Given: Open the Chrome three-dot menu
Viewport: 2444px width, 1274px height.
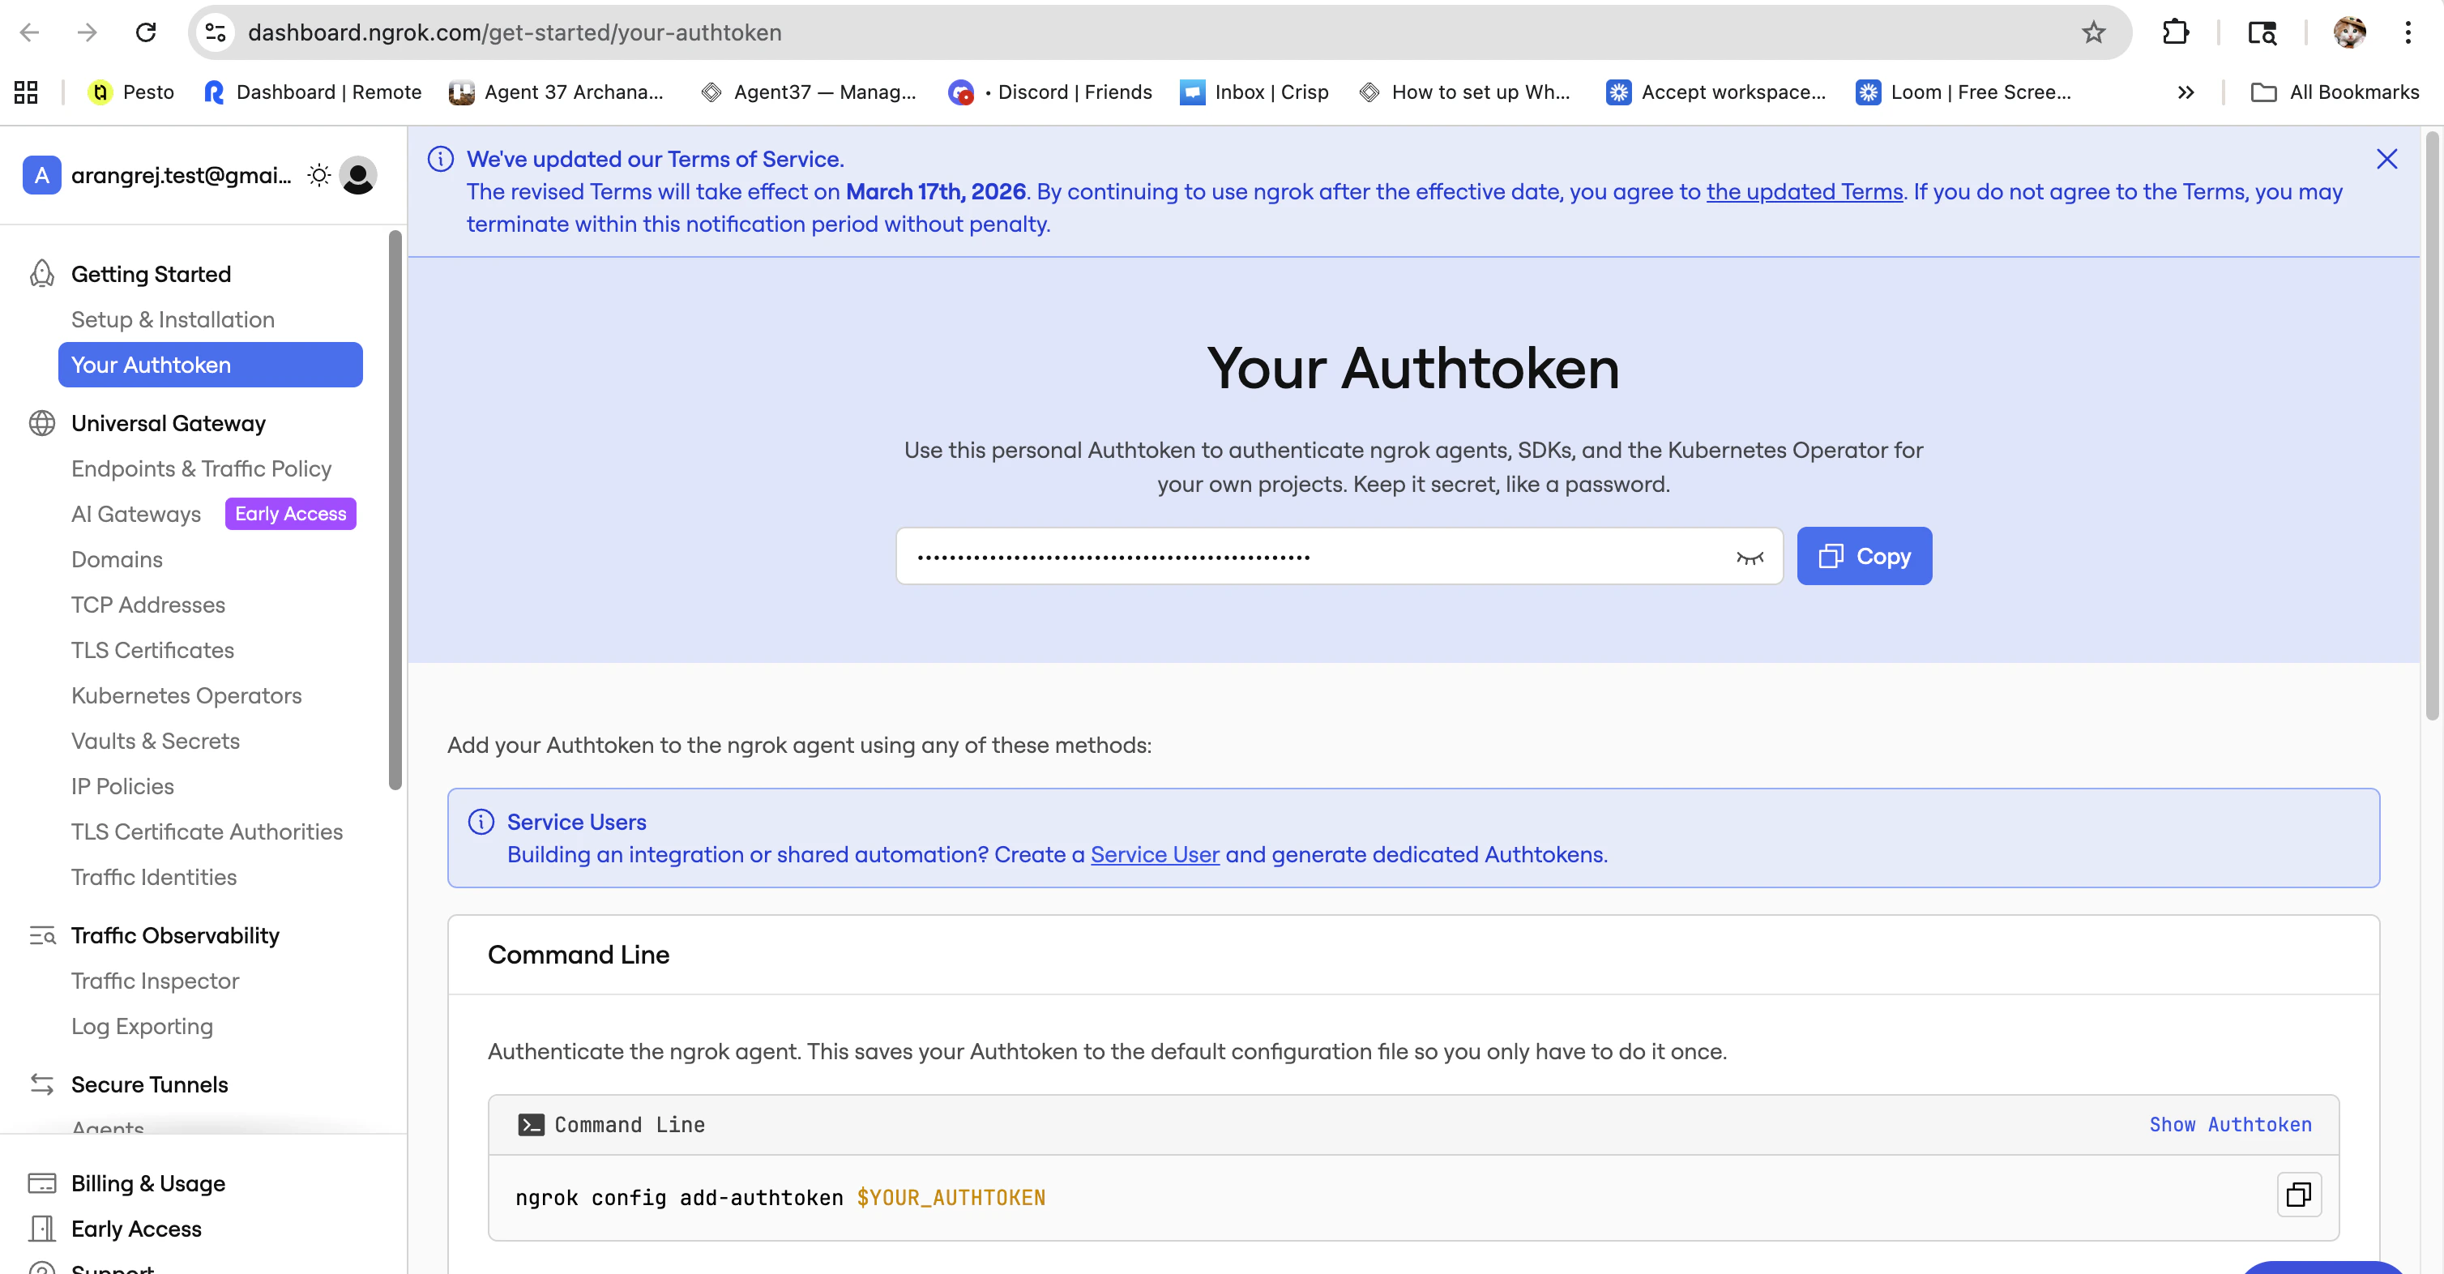Looking at the screenshot, I should point(2407,32).
